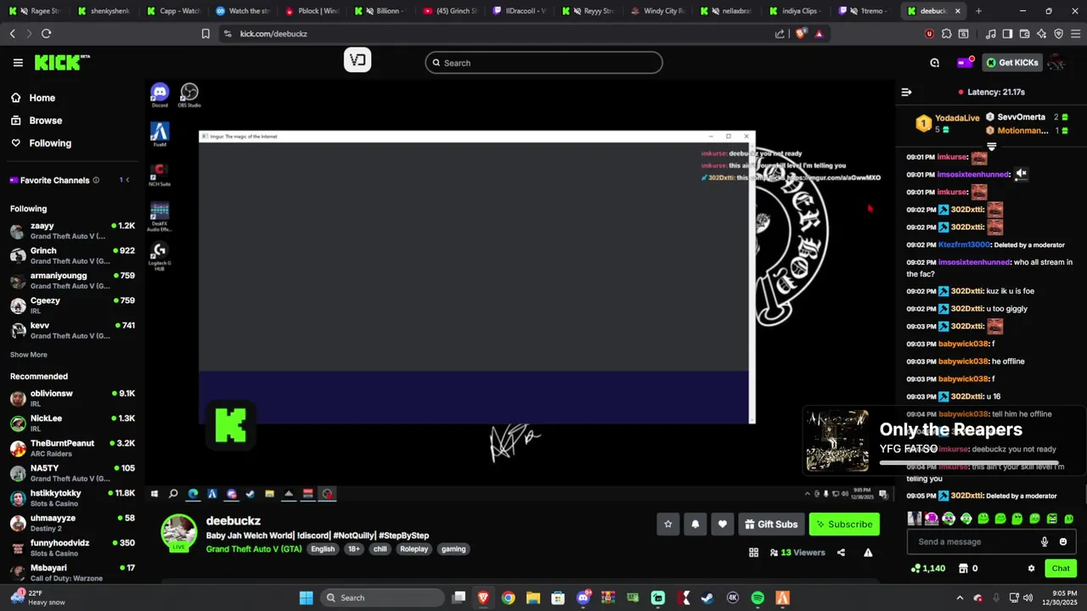1087x611 pixels.
Task: Open armaniyoungg channel in Following list
Action: click(72, 280)
